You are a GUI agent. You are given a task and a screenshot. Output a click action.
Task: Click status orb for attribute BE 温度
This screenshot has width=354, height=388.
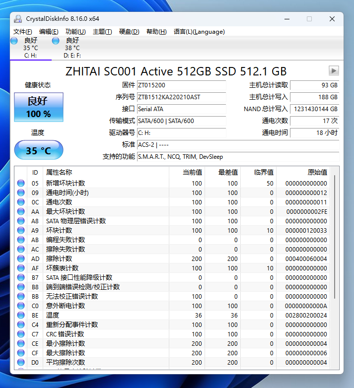point(21,315)
